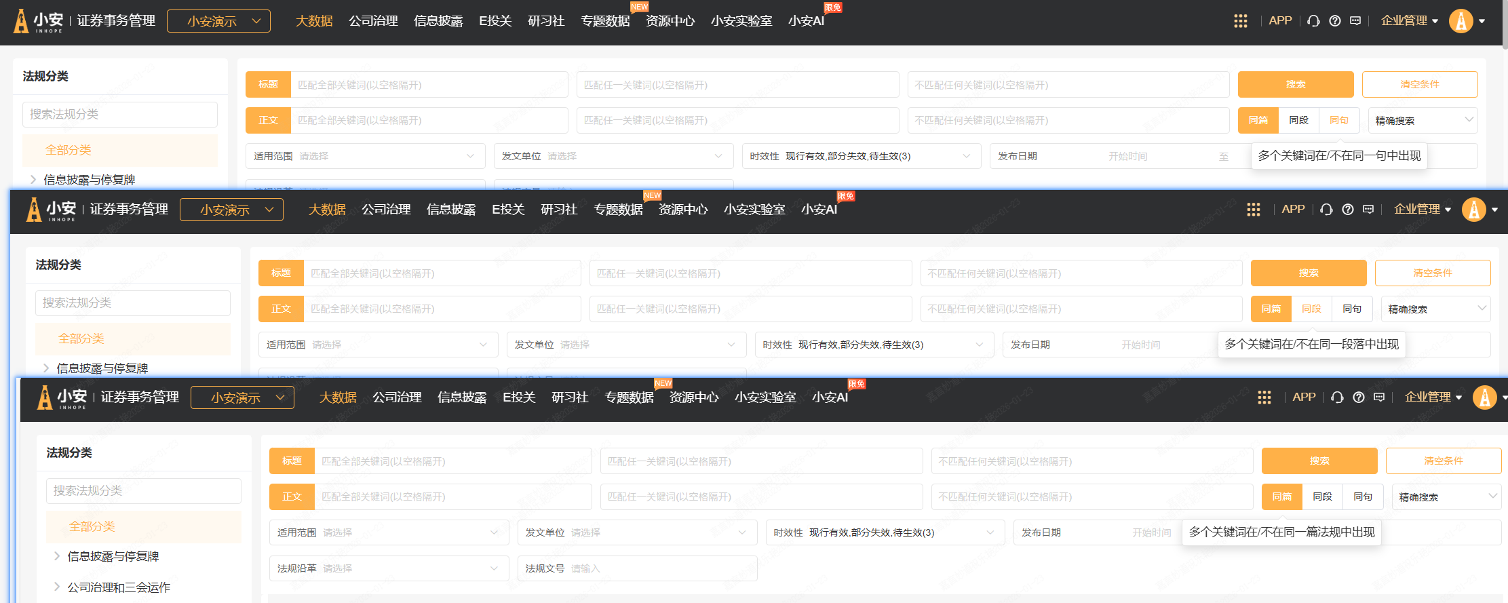1508x603 pixels.
Task: Open 信息披露 tab in middle screenshot
Action: 451,210
